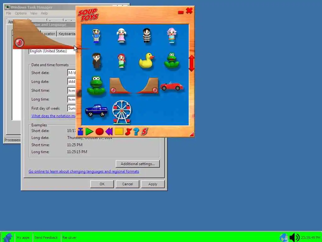The width and height of the screenshot is (322, 242).
Task: Open Help menu in Task Manager
Action: 44,13
